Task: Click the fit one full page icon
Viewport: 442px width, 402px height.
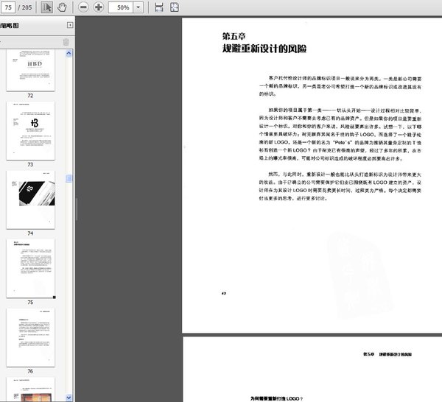Action: pyautogui.click(x=175, y=7)
